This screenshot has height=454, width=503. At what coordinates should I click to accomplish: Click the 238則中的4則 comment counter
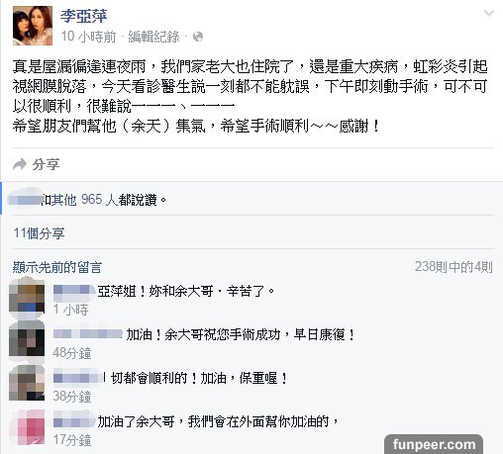coord(453,267)
